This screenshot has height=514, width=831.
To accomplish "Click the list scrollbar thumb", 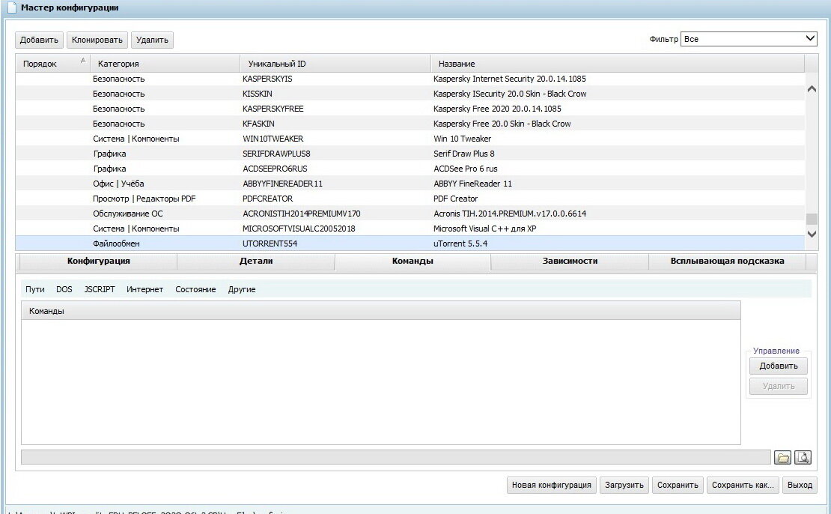I will [812, 219].
